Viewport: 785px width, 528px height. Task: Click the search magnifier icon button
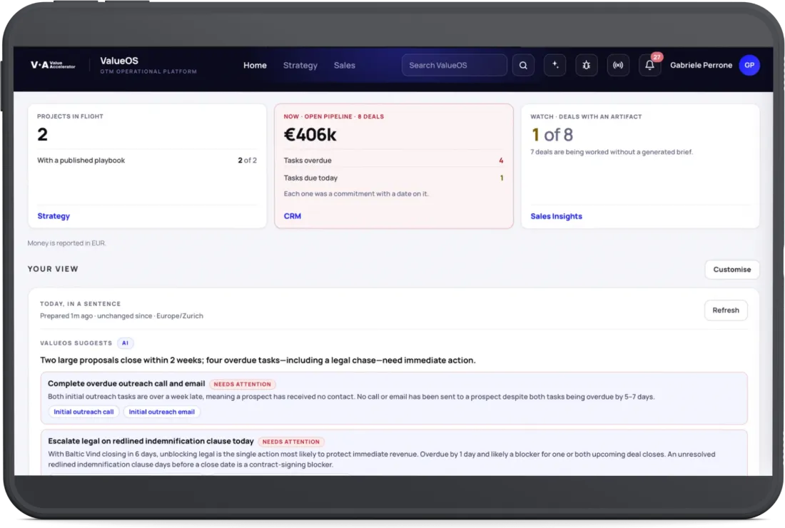523,65
